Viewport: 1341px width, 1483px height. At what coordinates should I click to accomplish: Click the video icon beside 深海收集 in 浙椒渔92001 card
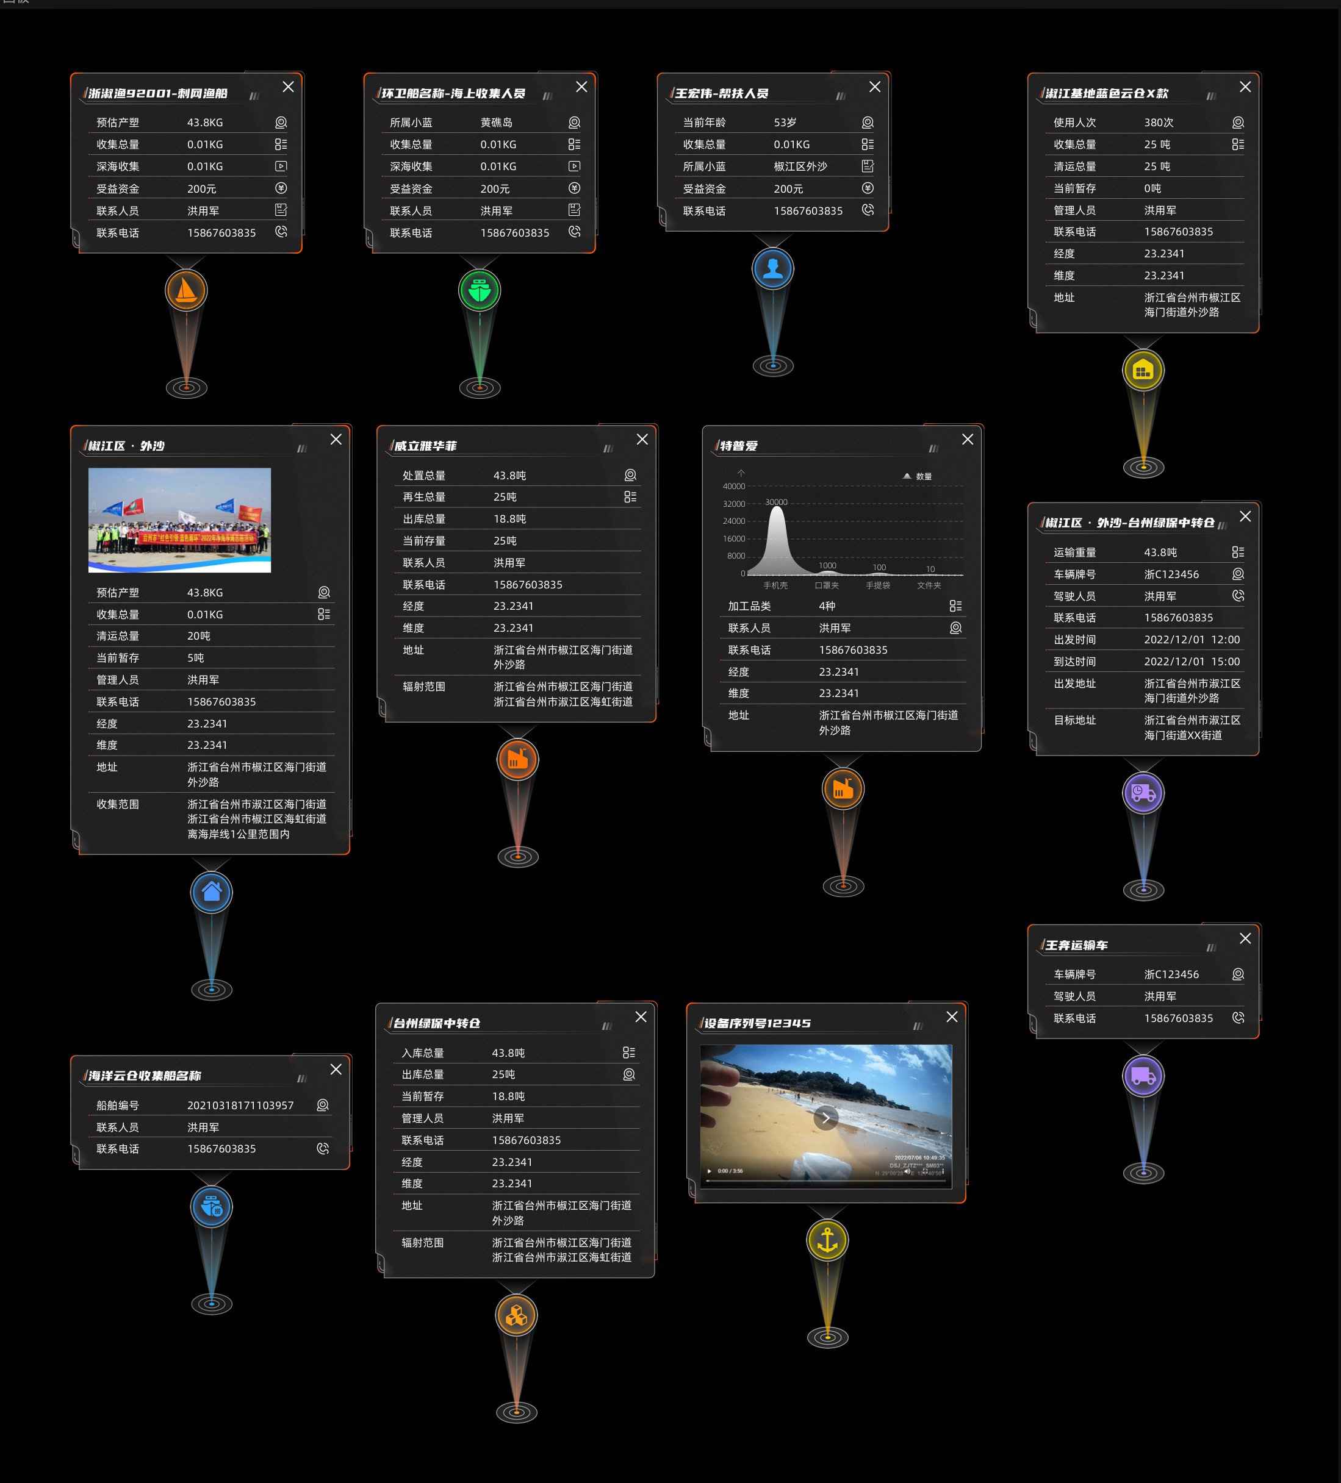point(281,166)
